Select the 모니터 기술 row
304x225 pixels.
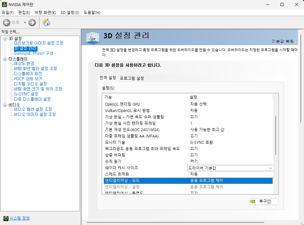188,142
